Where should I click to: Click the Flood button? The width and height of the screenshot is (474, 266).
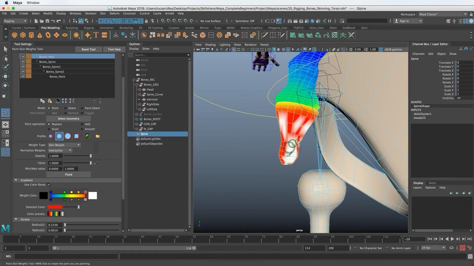coord(69,174)
